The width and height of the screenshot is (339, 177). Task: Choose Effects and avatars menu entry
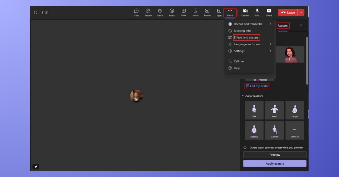pyautogui.click(x=246, y=37)
